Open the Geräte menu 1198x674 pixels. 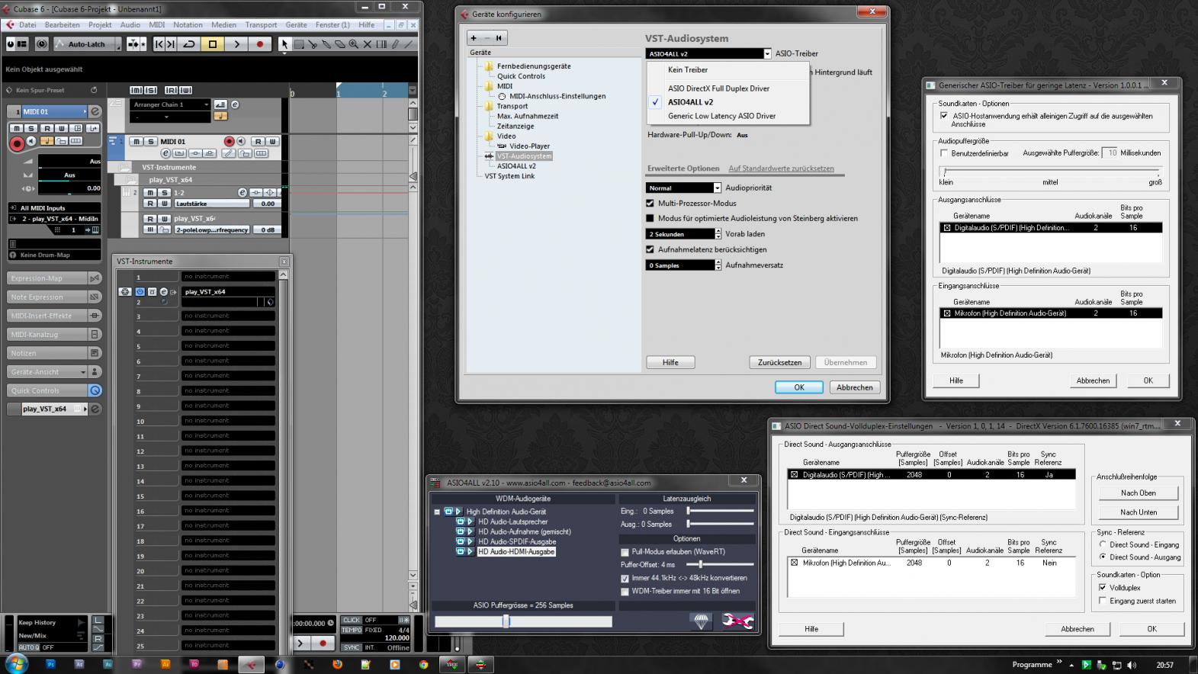(x=296, y=25)
